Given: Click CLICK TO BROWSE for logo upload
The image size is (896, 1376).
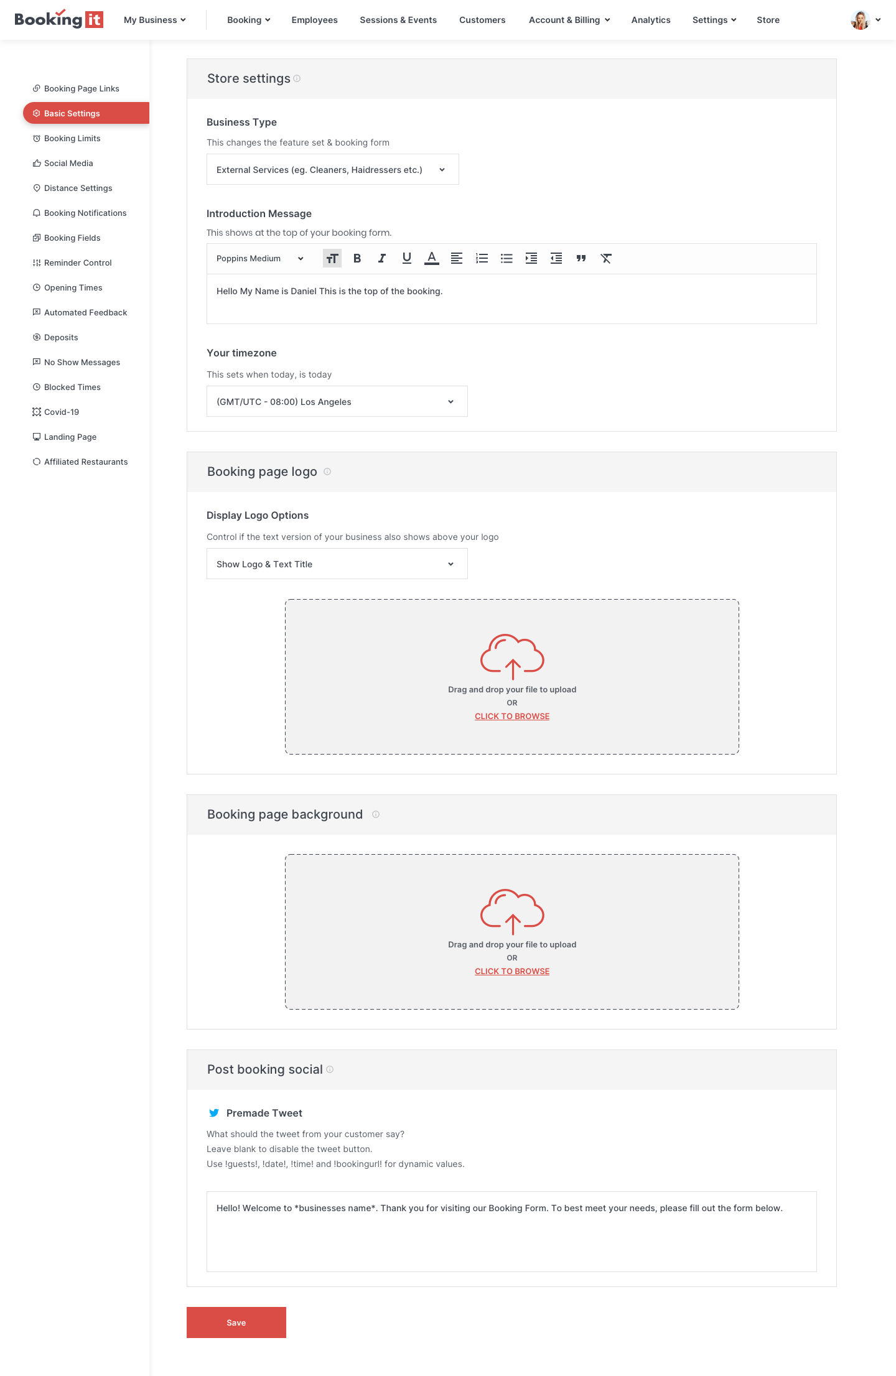Looking at the screenshot, I should (512, 716).
